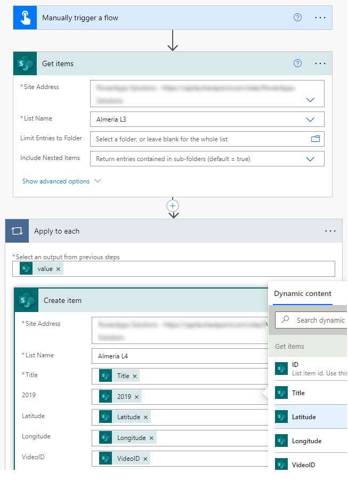Click the Create item action header
Viewport: 348px width, 480px height.
point(141,300)
